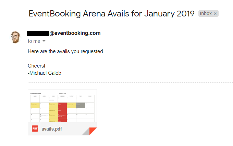The height and width of the screenshot is (146, 233).
Task: Click the yellow Sunday cell in preview calendar
Action: click(35, 106)
